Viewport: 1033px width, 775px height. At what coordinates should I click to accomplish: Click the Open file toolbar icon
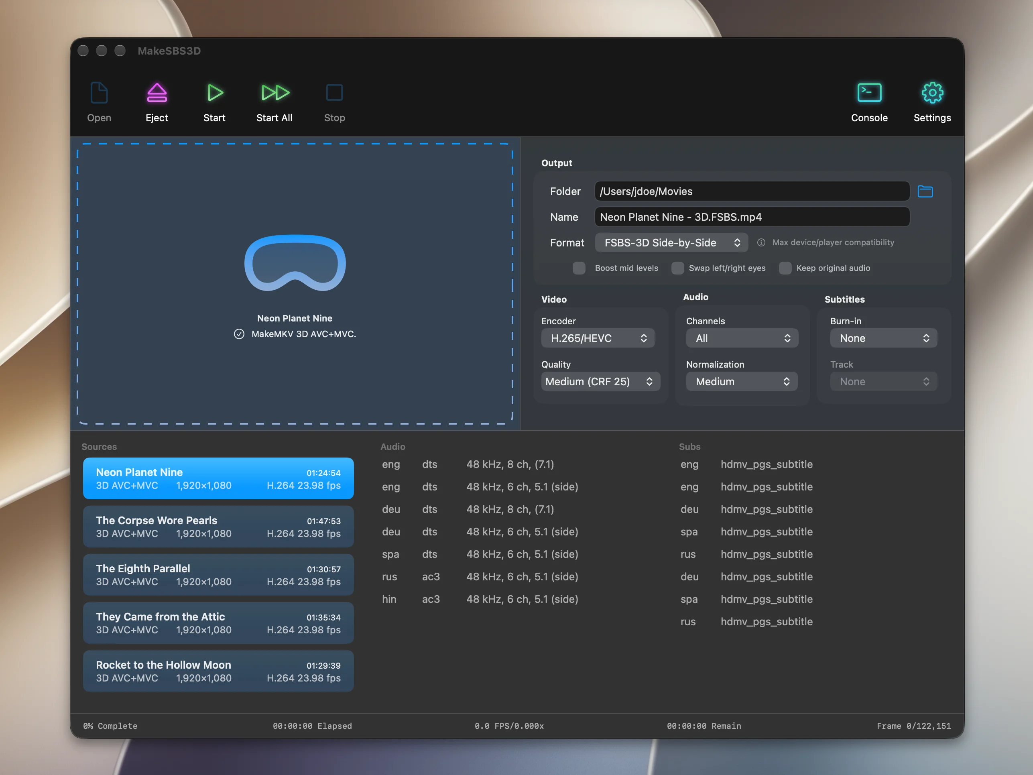pos(99,92)
